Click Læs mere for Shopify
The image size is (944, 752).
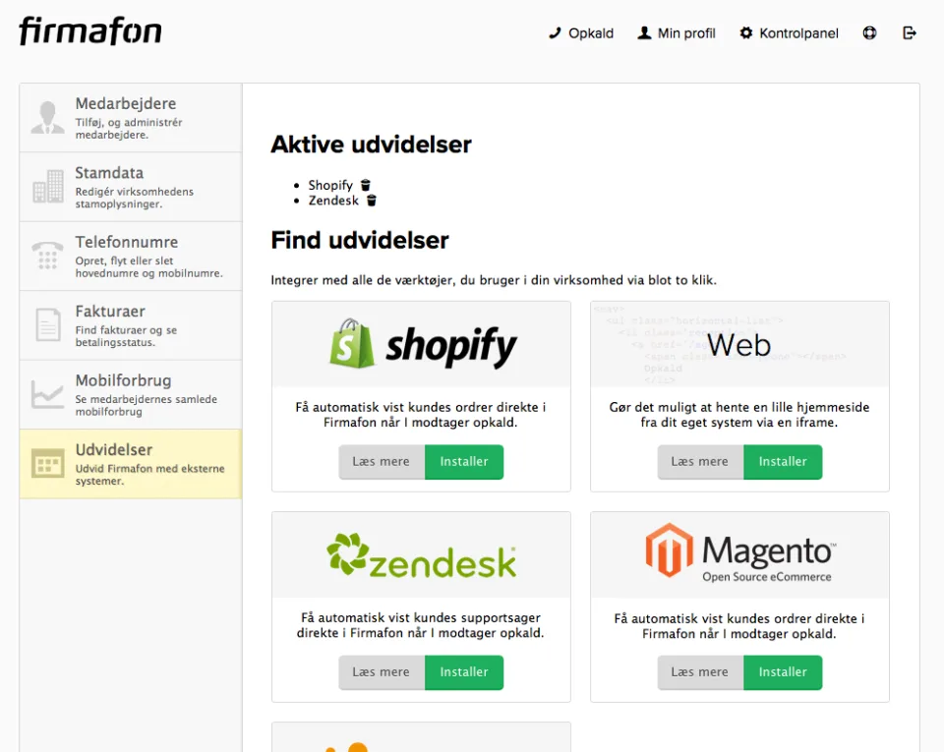click(382, 461)
